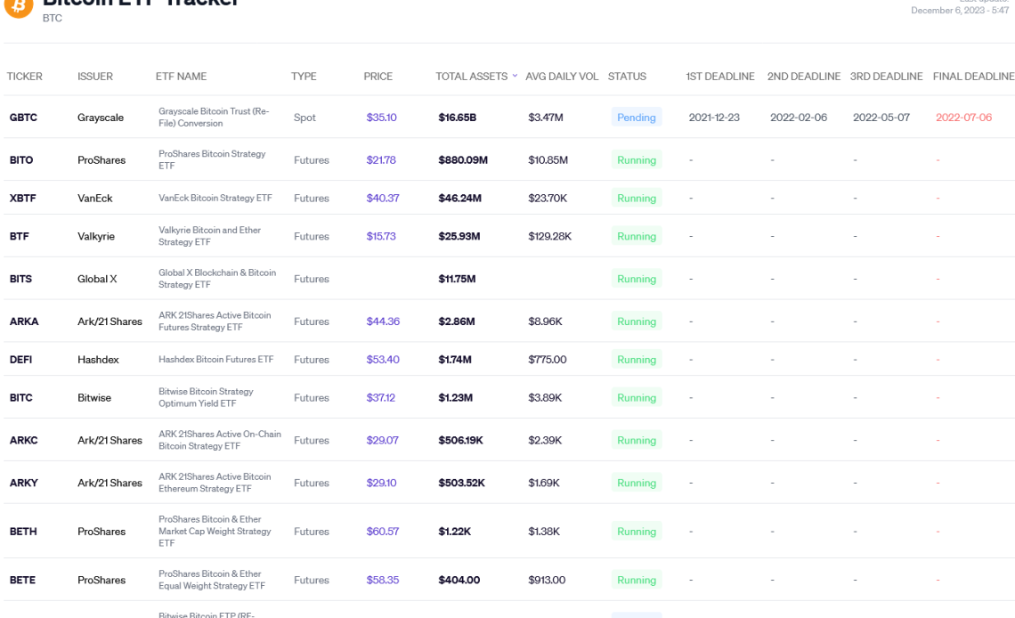1015x618 pixels.
Task: Click the 2ND DEADLINE column header
Action: click(804, 77)
